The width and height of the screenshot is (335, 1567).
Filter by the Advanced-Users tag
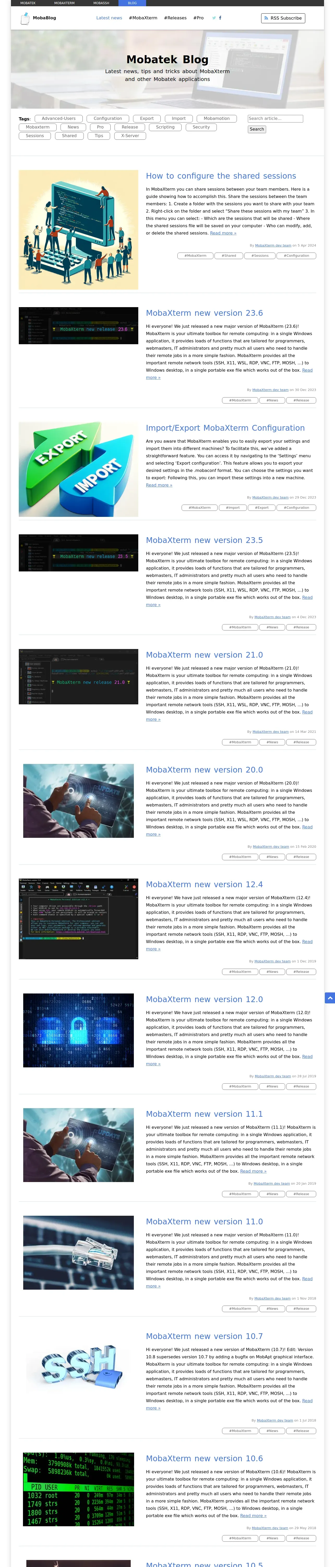point(59,119)
